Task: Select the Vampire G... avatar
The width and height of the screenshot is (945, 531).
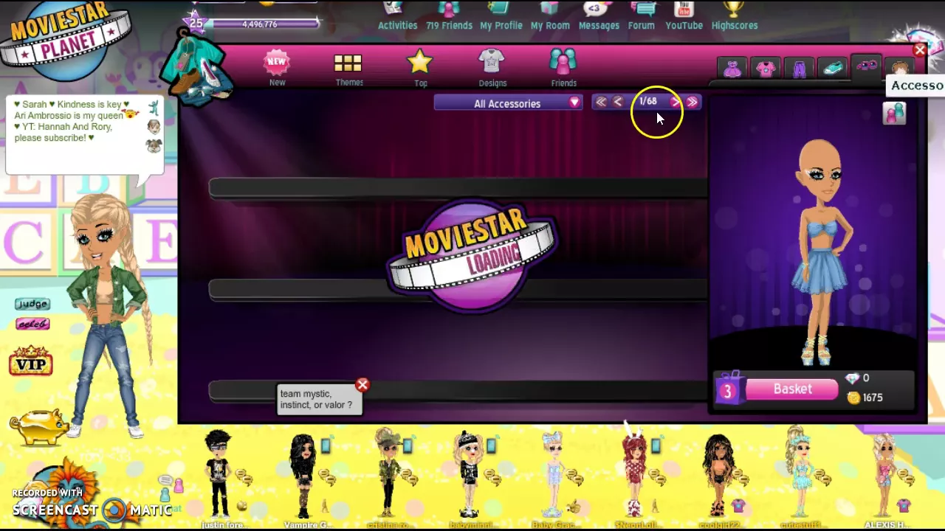Action: click(303, 476)
